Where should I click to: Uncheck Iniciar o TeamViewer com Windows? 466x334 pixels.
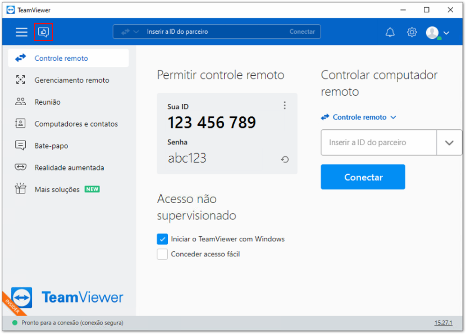click(x=162, y=239)
